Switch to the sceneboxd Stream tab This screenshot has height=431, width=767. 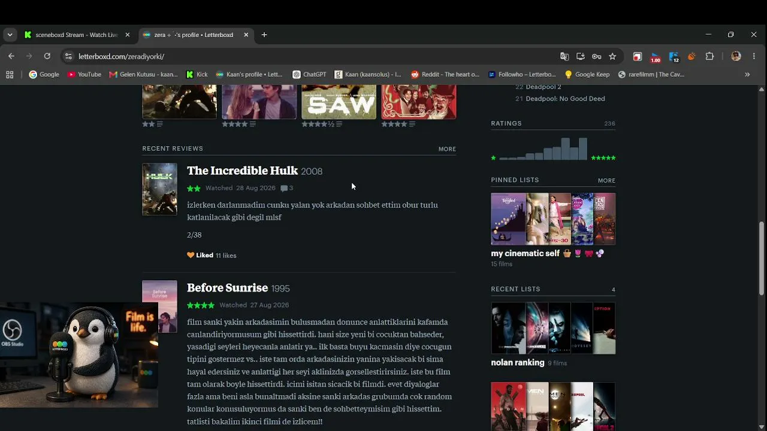tap(78, 35)
